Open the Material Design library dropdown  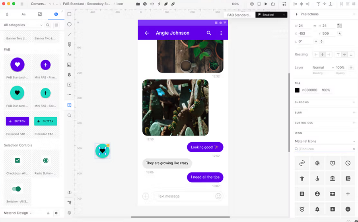[x=18, y=213]
